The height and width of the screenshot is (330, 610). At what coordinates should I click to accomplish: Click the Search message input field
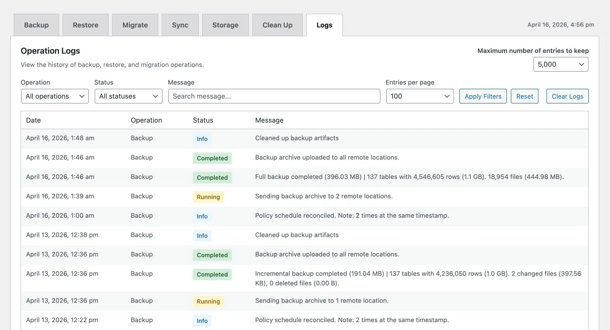click(274, 96)
